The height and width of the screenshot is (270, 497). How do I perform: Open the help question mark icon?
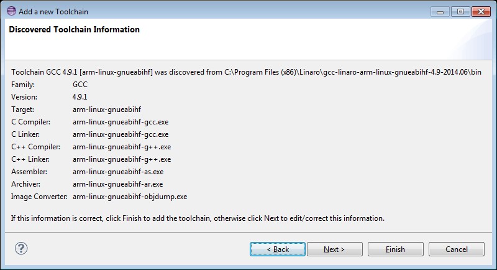21,248
